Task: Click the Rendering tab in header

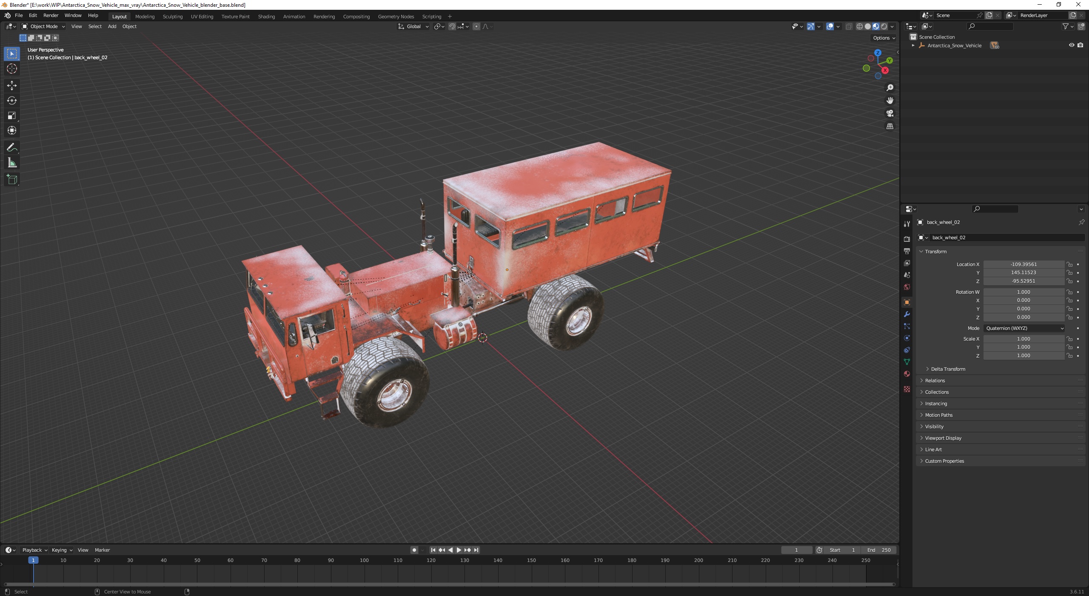Action: click(323, 16)
